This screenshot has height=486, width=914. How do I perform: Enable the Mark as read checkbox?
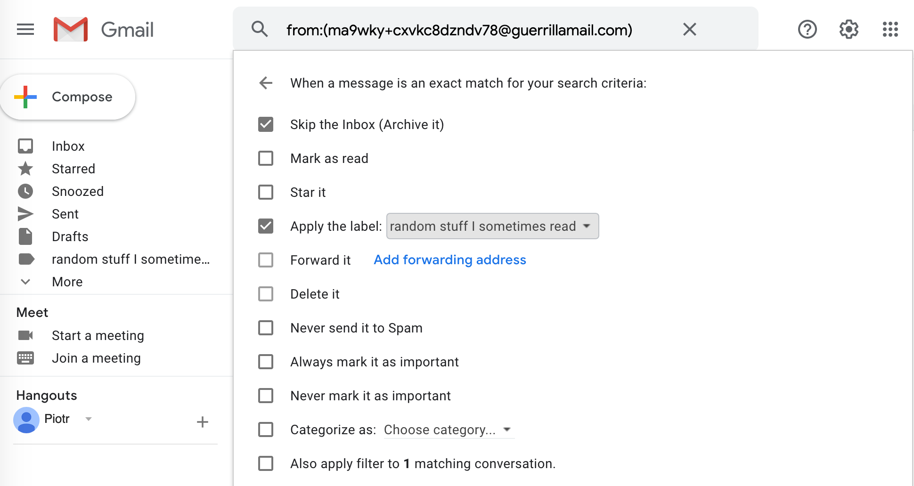[x=266, y=158]
